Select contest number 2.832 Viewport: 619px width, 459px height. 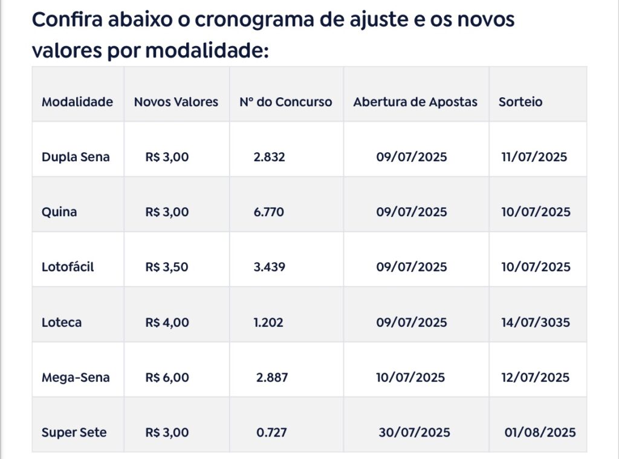click(x=269, y=157)
